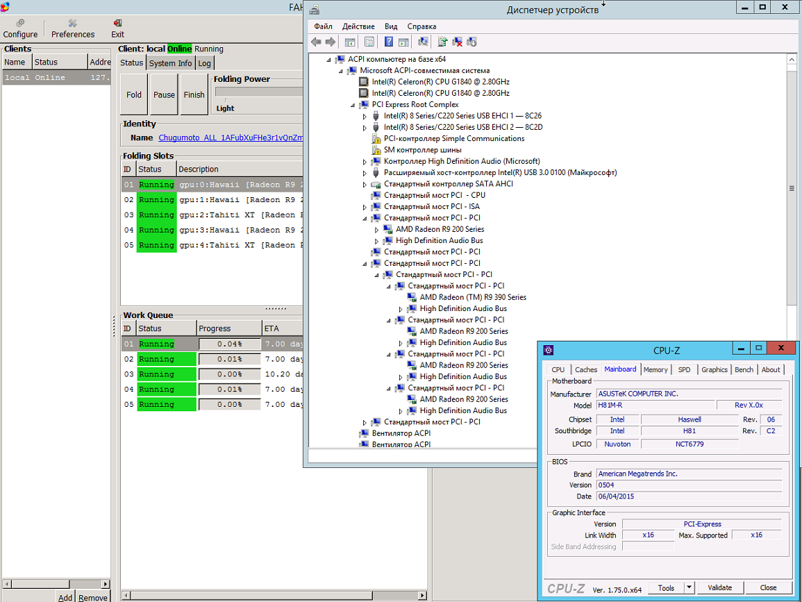Click the update driver toolbar icon

[442, 42]
